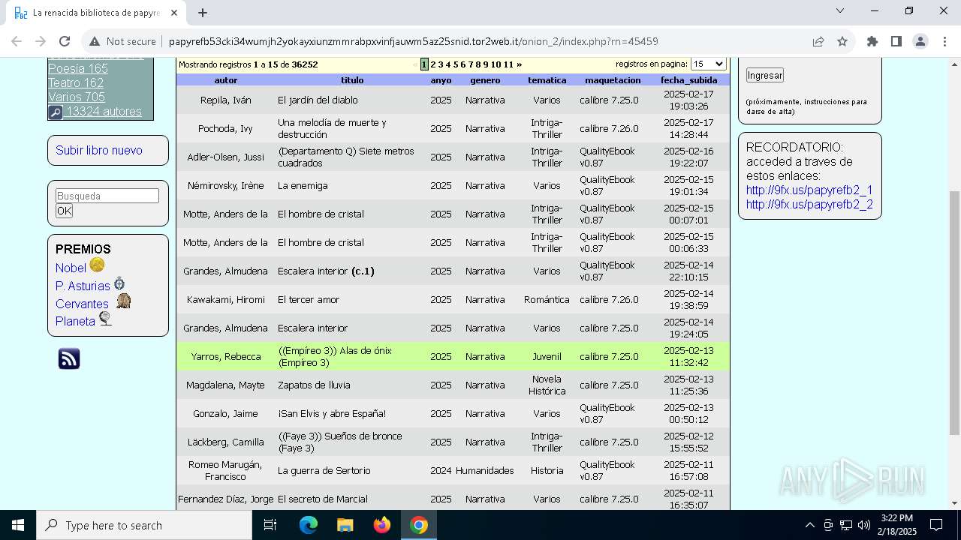Sort table by tematica column header

tap(547, 79)
